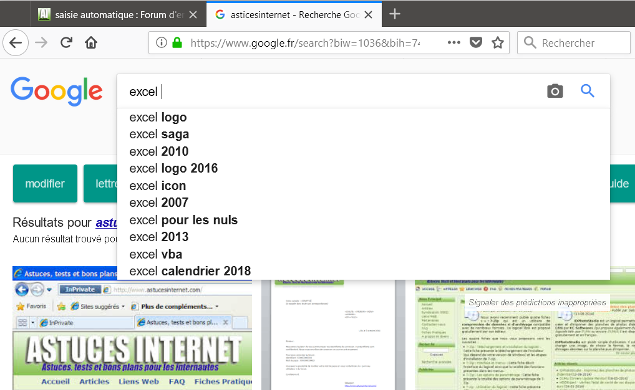The width and height of the screenshot is (635, 390).
Task: Close the saisie automatique tab
Action: tap(193, 14)
